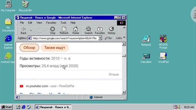The width and height of the screenshot is (196, 110).
Task: Click the 10:29 AM clock
Action: (x=189, y=107)
